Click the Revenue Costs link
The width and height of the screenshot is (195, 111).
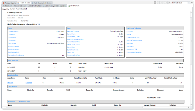click(24, 102)
